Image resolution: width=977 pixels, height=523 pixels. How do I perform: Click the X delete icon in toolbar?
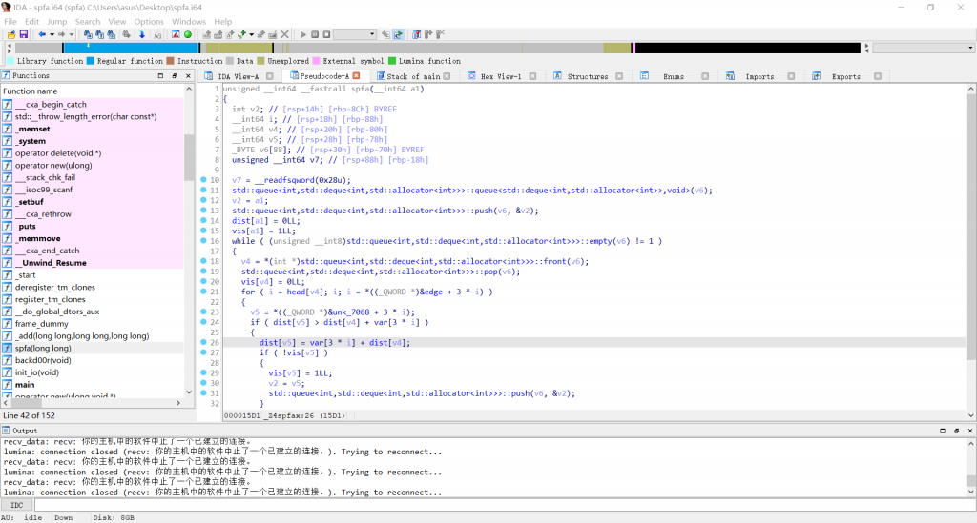click(284, 35)
